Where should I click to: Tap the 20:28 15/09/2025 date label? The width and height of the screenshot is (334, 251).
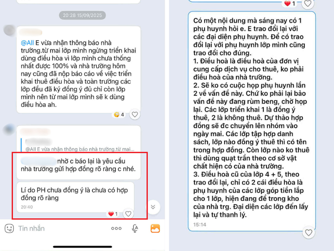[83, 15]
